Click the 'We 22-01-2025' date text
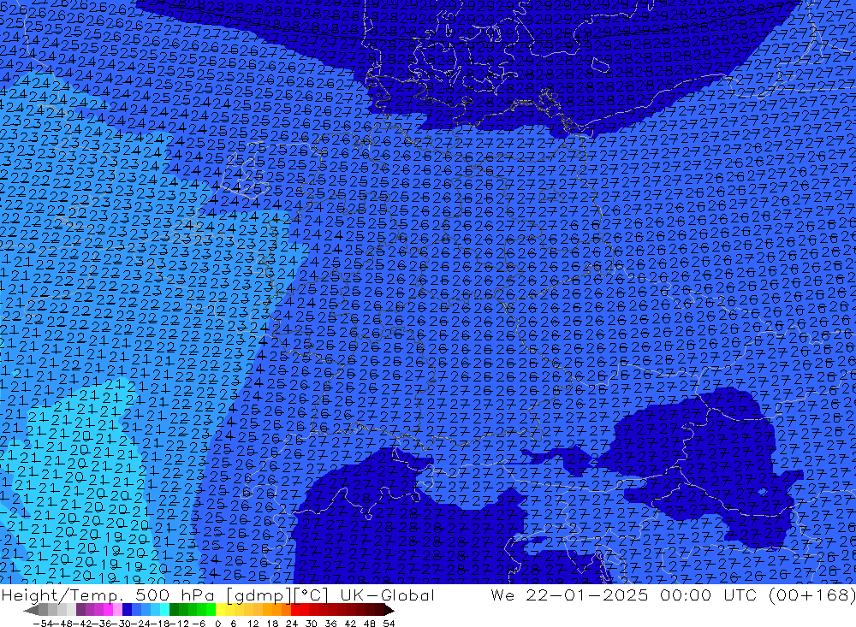Viewport: 856px width, 627px height. 569,594
